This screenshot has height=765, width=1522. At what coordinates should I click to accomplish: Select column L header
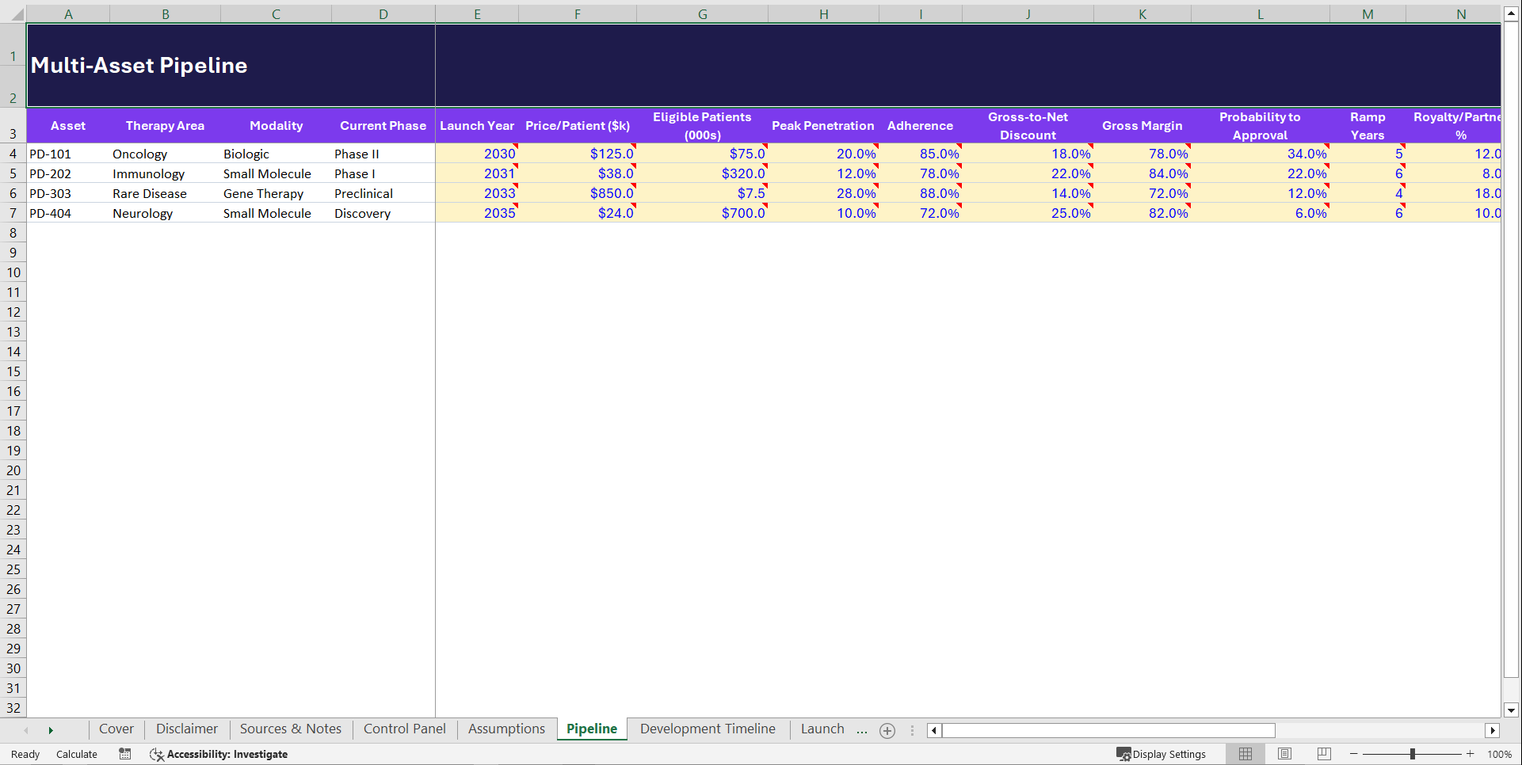coord(1260,14)
